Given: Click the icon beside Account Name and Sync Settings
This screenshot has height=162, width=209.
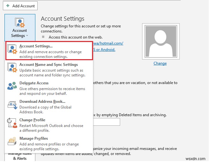Looking at the screenshot, I should click(x=12, y=67).
